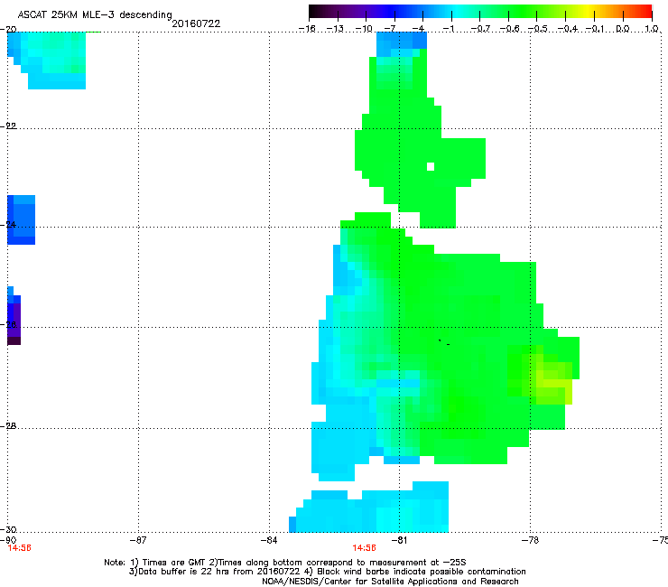
Task: Click the '-20' latitude axis label
Action: [x=8, y=30]
